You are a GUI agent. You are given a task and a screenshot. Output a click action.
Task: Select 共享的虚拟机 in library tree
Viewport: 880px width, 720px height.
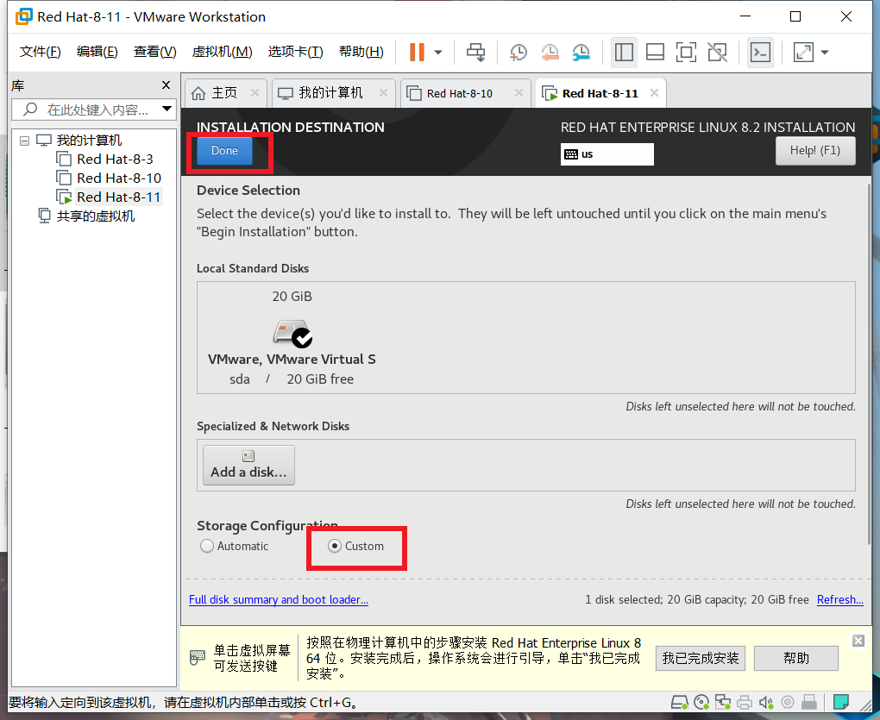point(96,216)
